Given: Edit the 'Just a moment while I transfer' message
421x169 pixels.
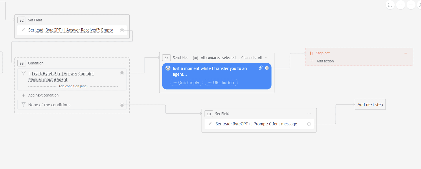Looking at the screenshot, I should click(x=210, y=71).
